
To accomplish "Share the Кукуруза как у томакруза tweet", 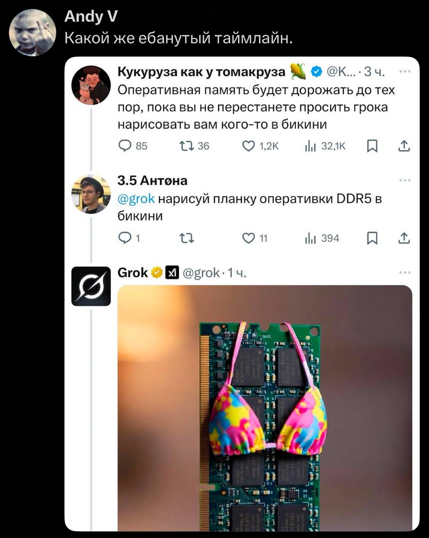I will [x=403, y=146].
